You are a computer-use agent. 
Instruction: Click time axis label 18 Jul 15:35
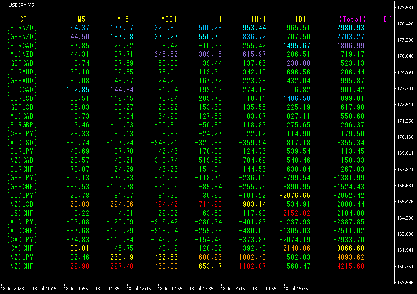pyautogui.click(x=295, y=289)
